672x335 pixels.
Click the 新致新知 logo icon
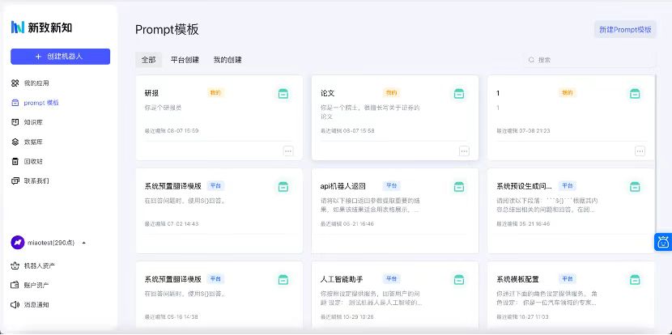[x=18, y=27]
